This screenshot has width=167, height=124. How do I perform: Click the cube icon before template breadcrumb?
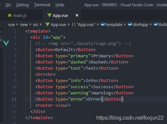103,24
